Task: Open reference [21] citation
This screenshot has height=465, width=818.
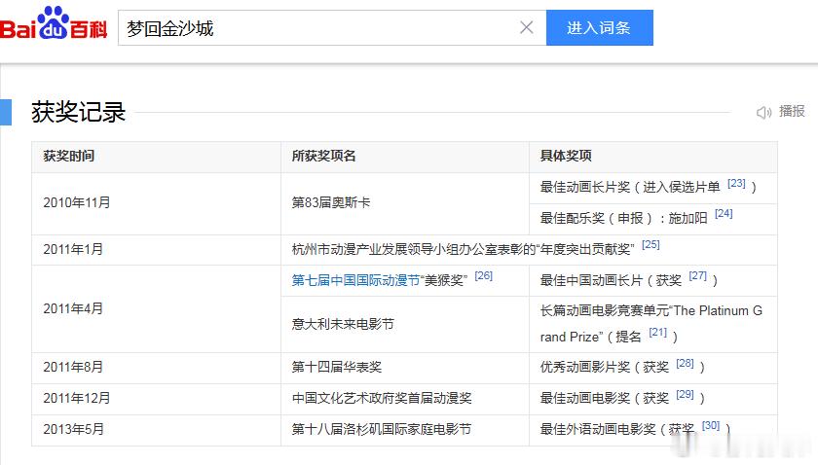Action: tap(658, 332)
